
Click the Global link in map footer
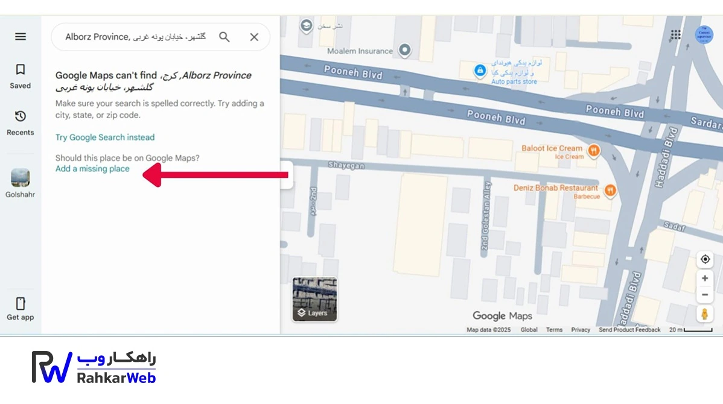tap(529, 330)
